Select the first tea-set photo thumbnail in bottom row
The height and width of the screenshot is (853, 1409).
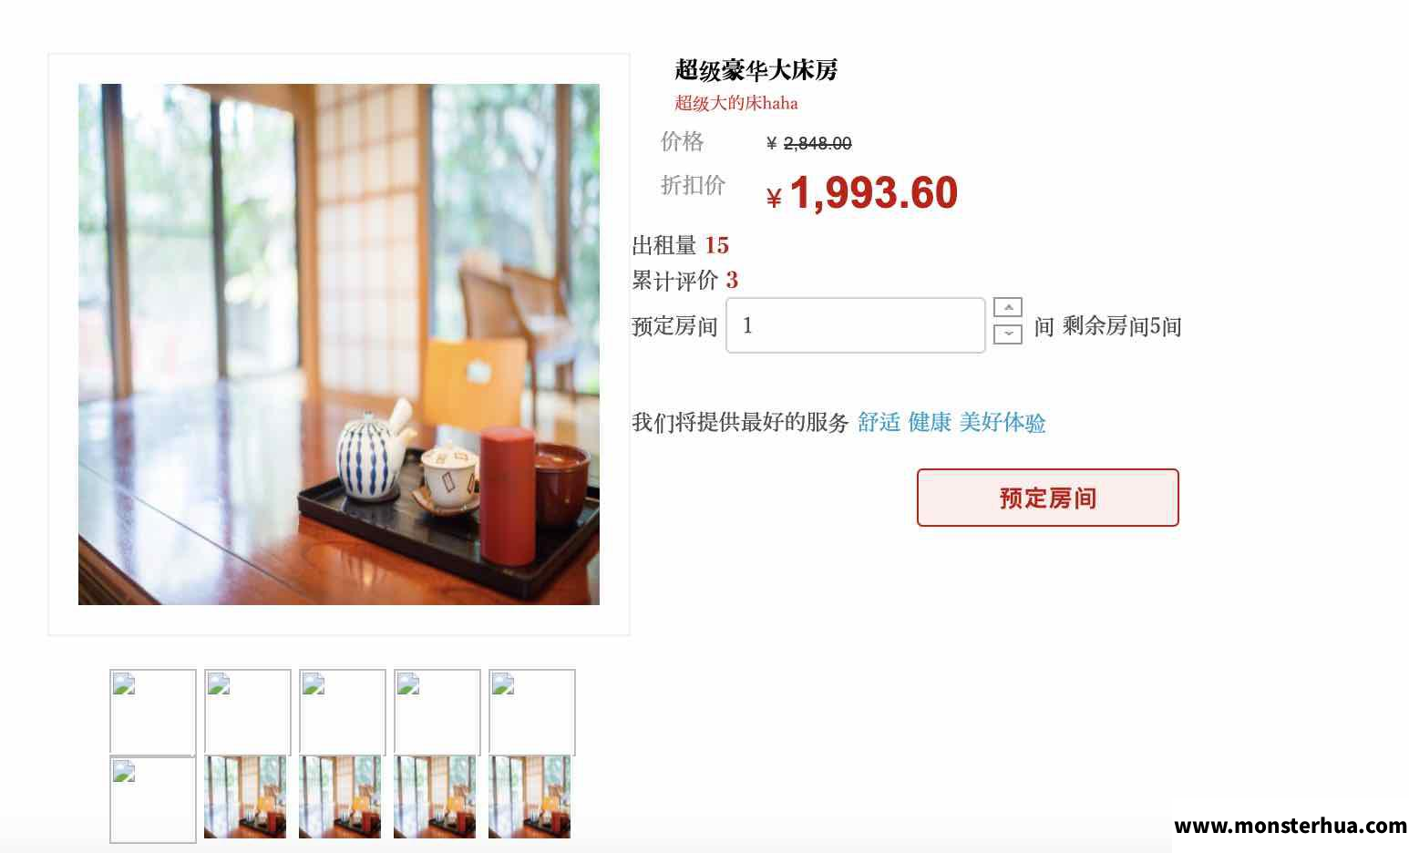coord(245,796)
